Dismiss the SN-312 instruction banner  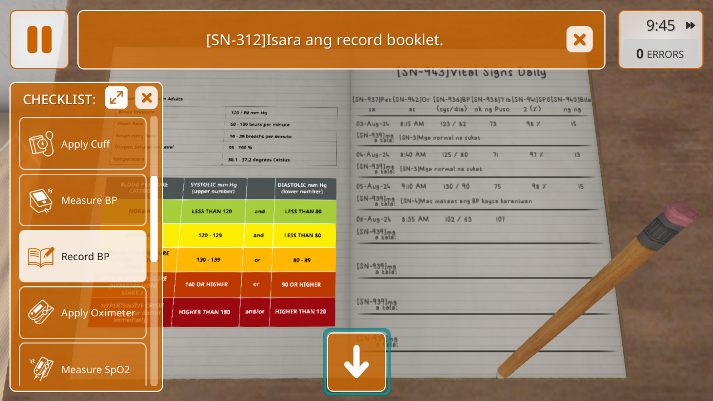pyautogui.click(x=579, y=40)
